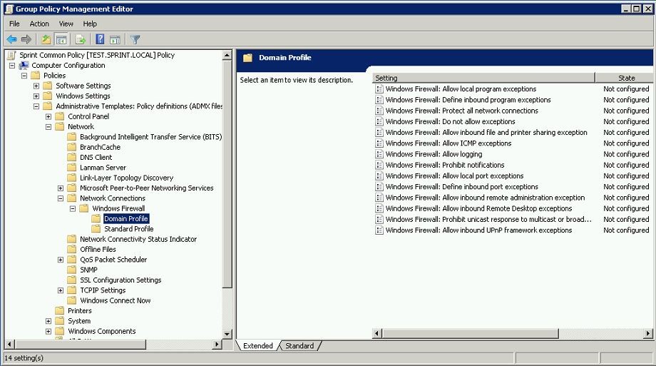The height and width of the screenshot is (366, 656).
Task: Select Allow inbound file and printer sharing exception
Action: click(x=486, y=132)
